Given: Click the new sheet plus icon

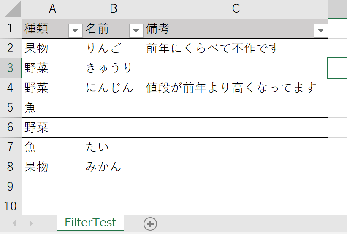Looking at the screenshot, I should pyautogui.click(x=150, y=224).
